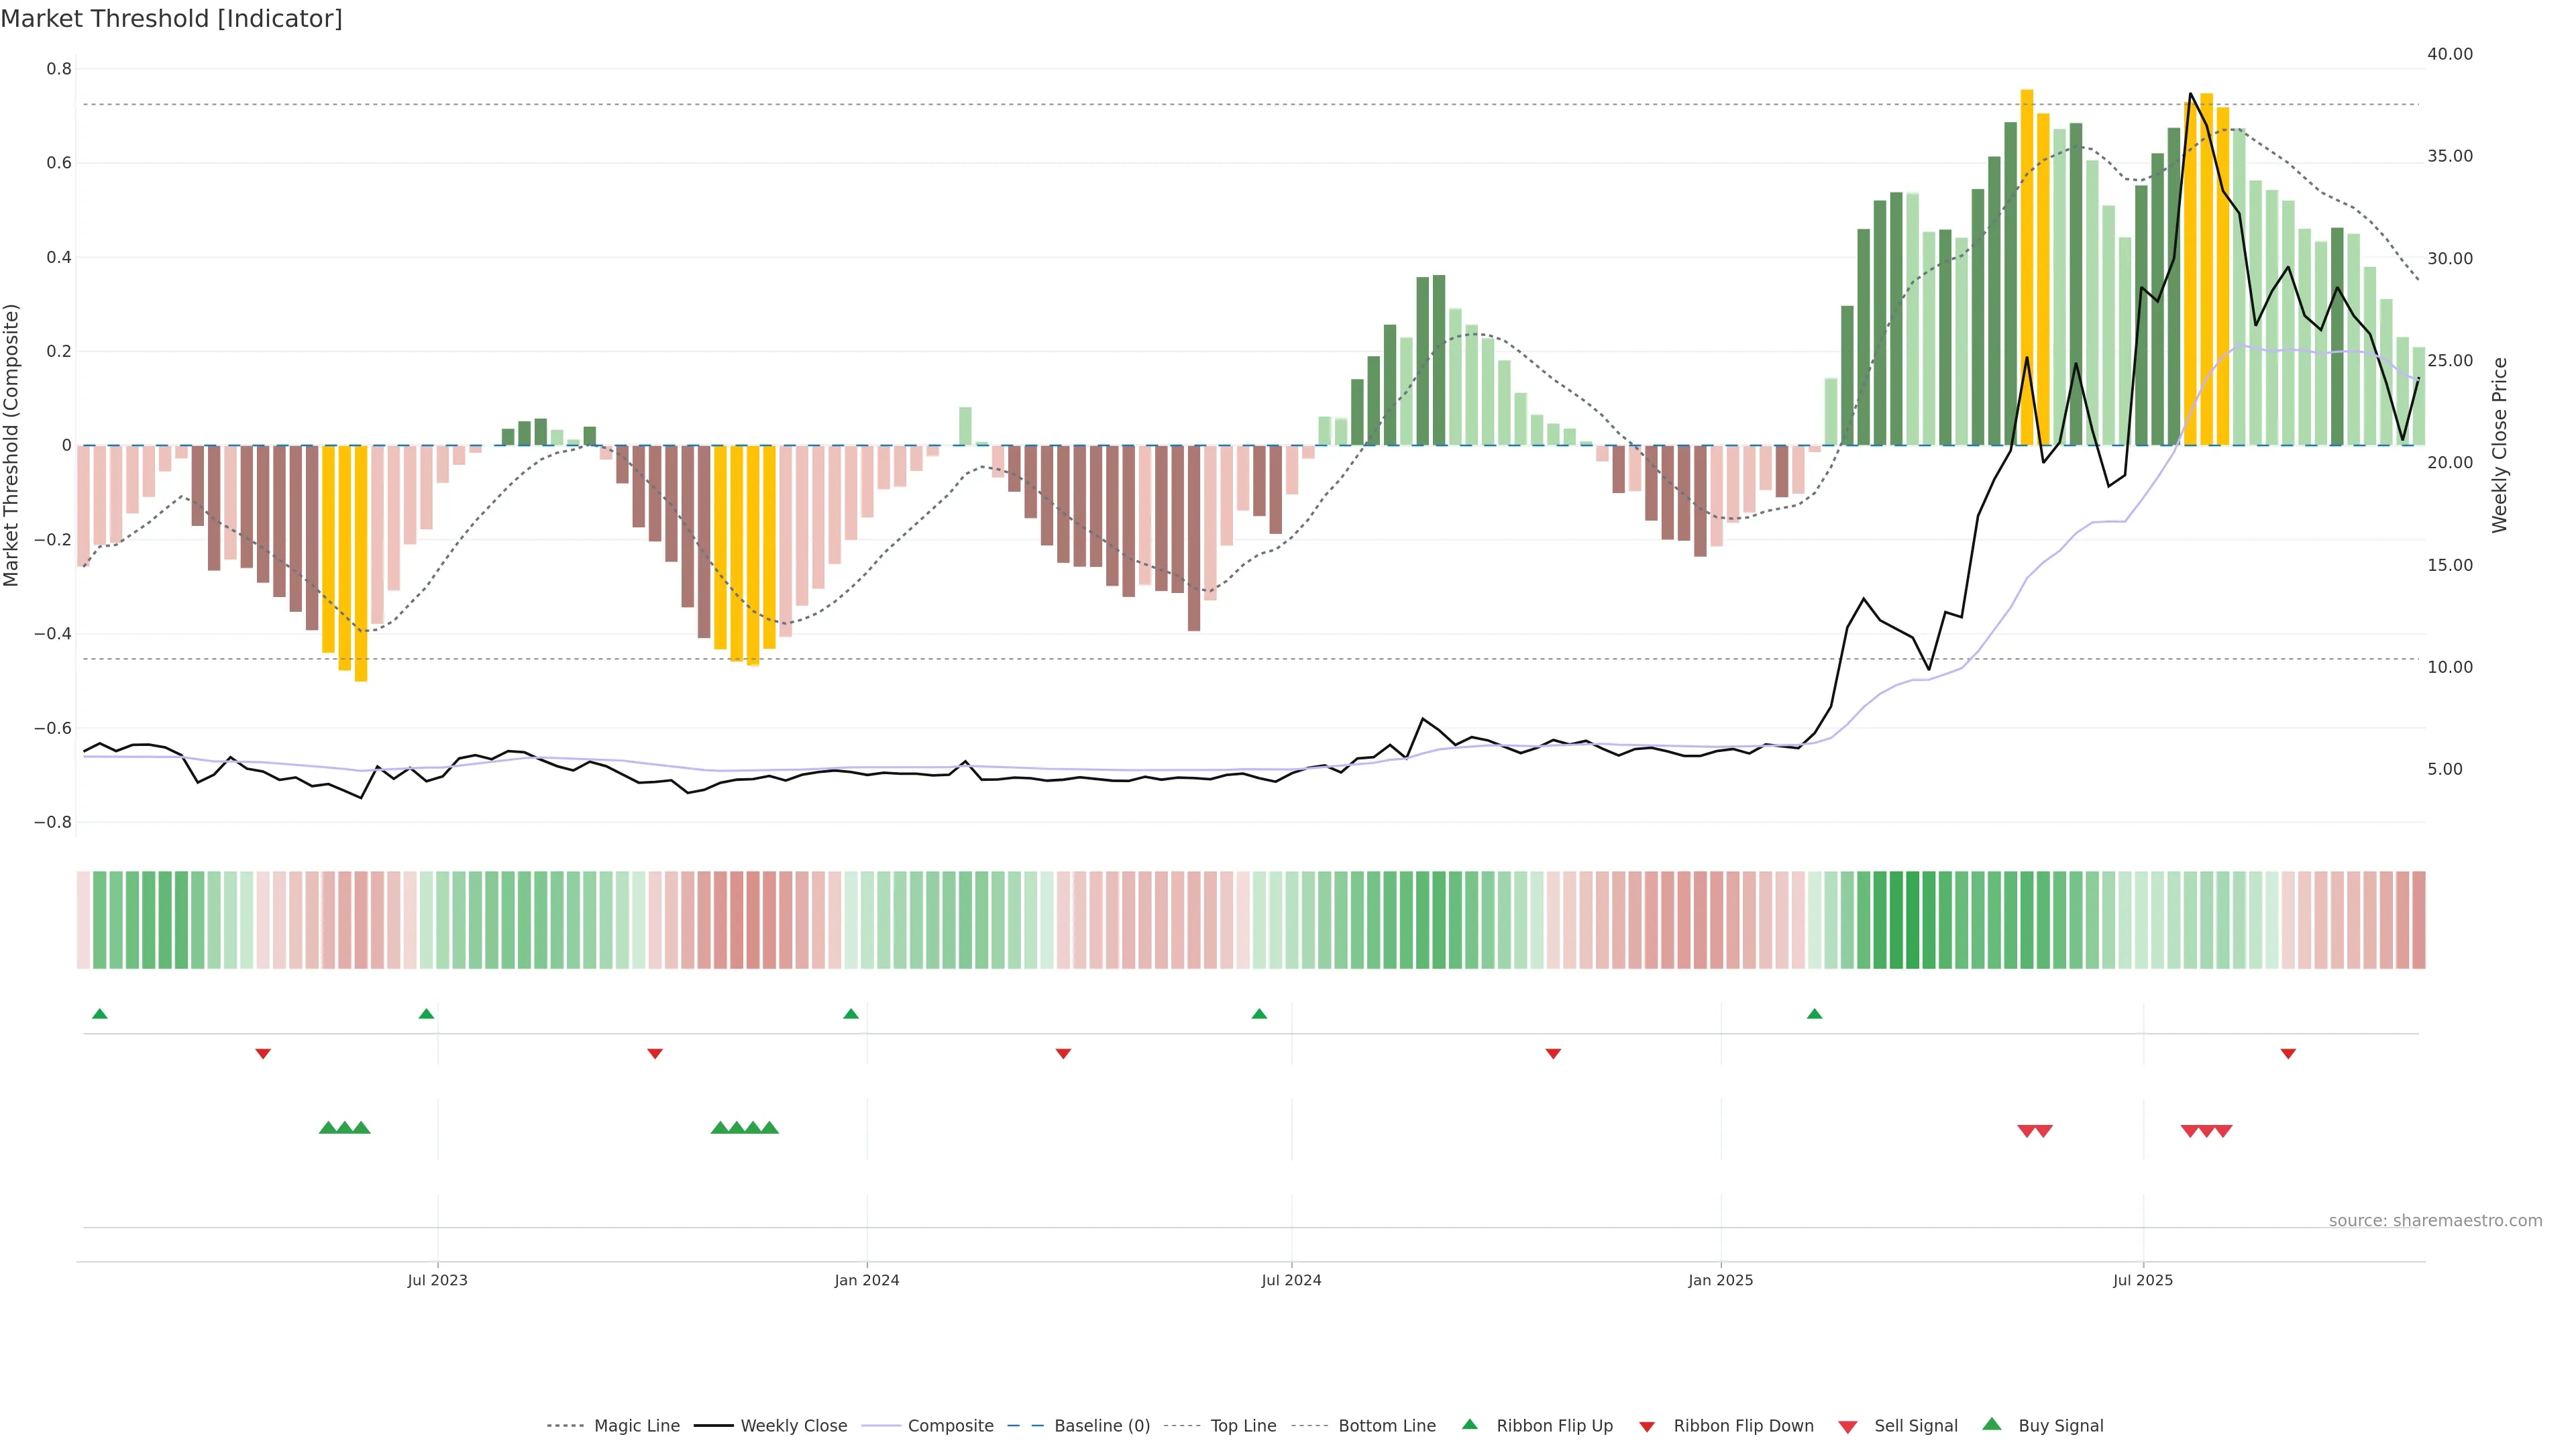Image resolution: width=2576 pixels, height=1449 pixels.
Task: Click the Buy Signal legend marker icon
Action: (x=1991, y=1424)
